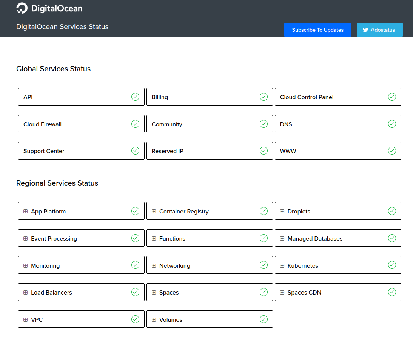Click the VPC status checkmark icon

coord(135,319)
